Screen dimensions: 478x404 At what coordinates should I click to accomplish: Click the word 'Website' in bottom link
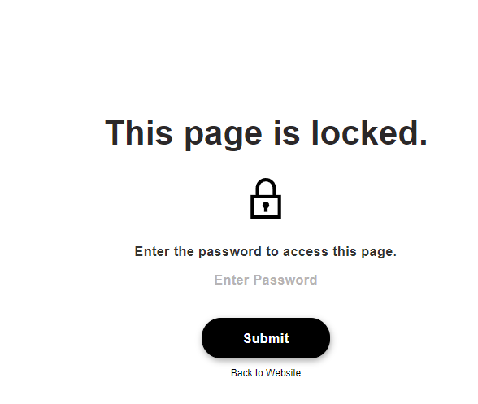point(283,372)
